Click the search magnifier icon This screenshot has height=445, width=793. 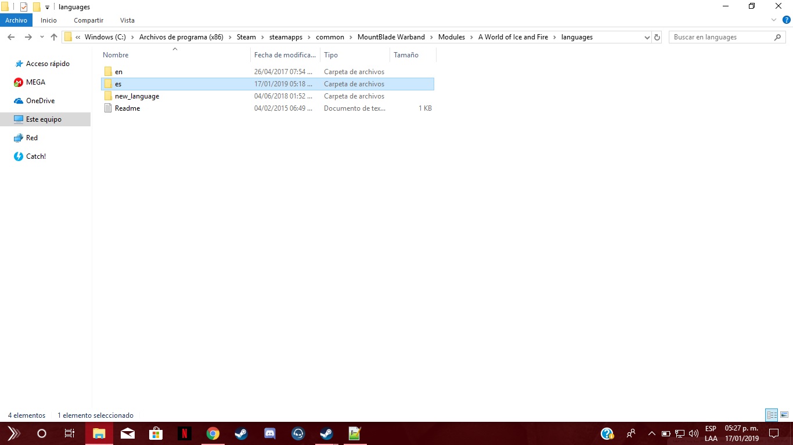click(778, 37)
